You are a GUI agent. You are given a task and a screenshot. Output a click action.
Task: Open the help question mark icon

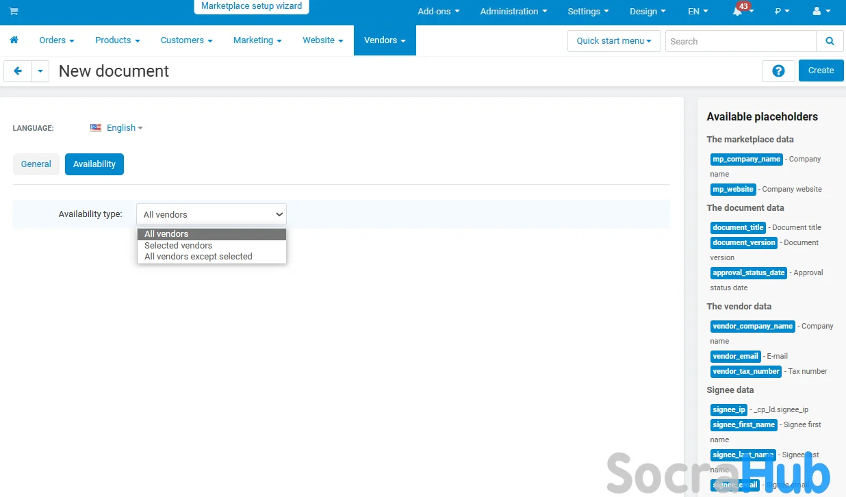(x=778, y=71)
